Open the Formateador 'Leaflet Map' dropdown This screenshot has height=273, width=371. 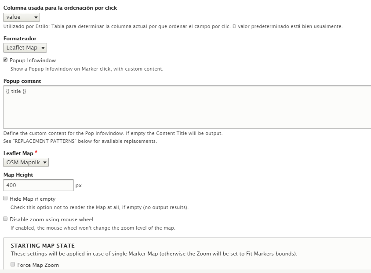(x=25, y=48)
